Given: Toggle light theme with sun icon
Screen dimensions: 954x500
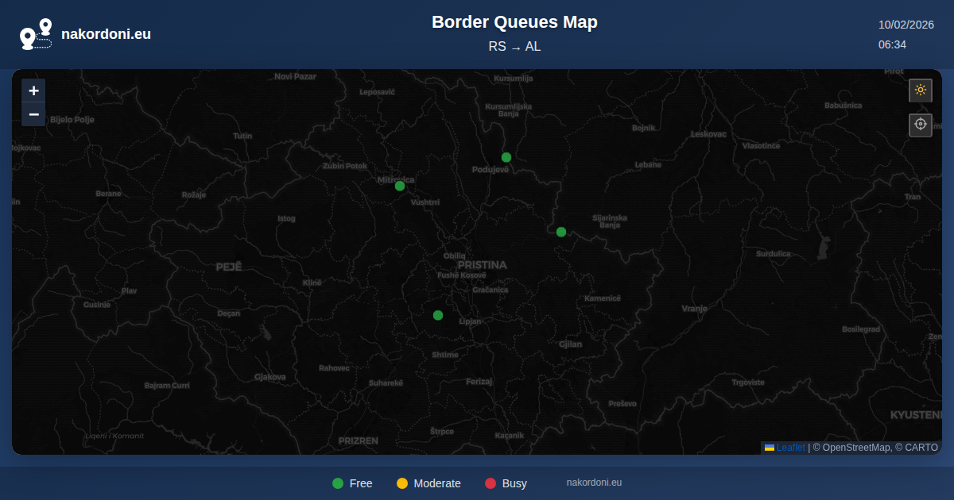Looking at the screenshot, I should (921, 90).
